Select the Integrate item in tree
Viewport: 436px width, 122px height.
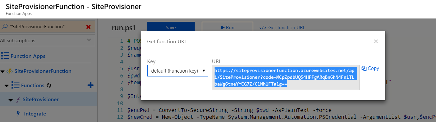[x=35, y=114]
